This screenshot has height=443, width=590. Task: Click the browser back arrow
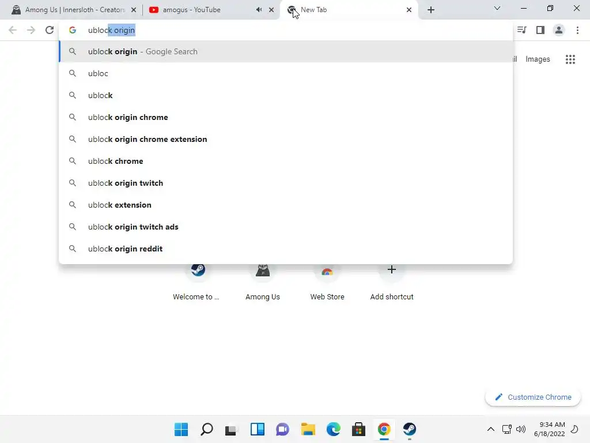pyautogui.click(x=13, y=30)
